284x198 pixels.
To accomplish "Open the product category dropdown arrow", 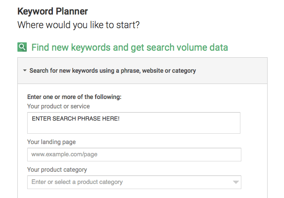I will [x=236, y=182].
